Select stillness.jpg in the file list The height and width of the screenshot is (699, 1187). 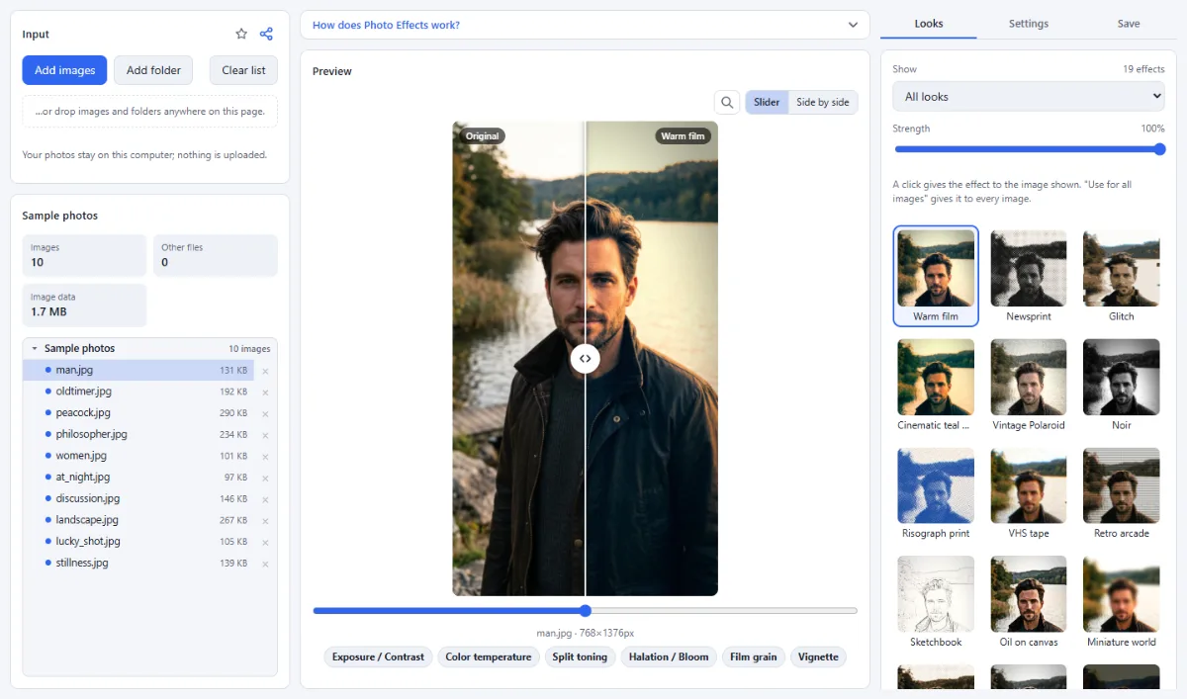pos(138,563)
